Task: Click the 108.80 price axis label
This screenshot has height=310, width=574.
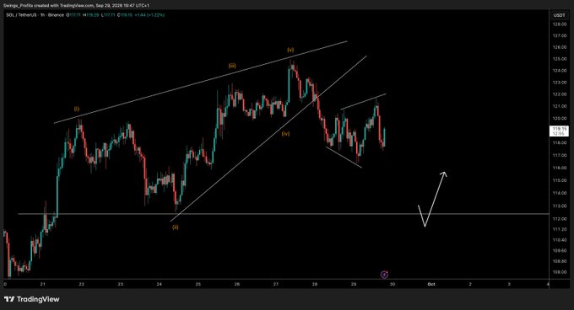Action: coord(560,261)
